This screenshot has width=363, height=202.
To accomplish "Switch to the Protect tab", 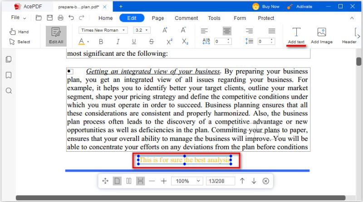I will tap(266, 18).
